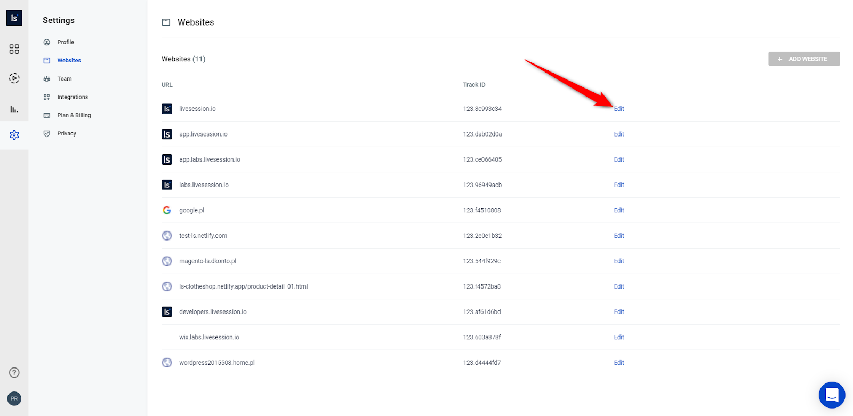Open help question mark icon

(x=14, y=373)
